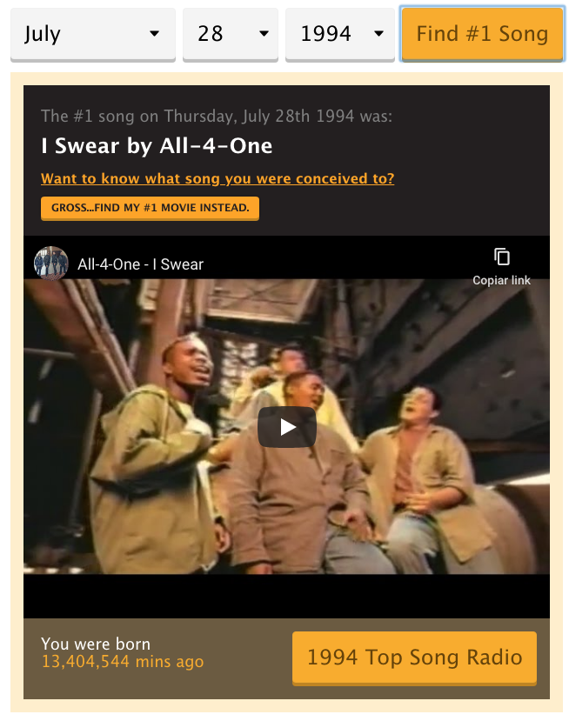The image size is (569, 721).
Task: Click the 13,404,544 mins ago text
Action: (123, 662)
